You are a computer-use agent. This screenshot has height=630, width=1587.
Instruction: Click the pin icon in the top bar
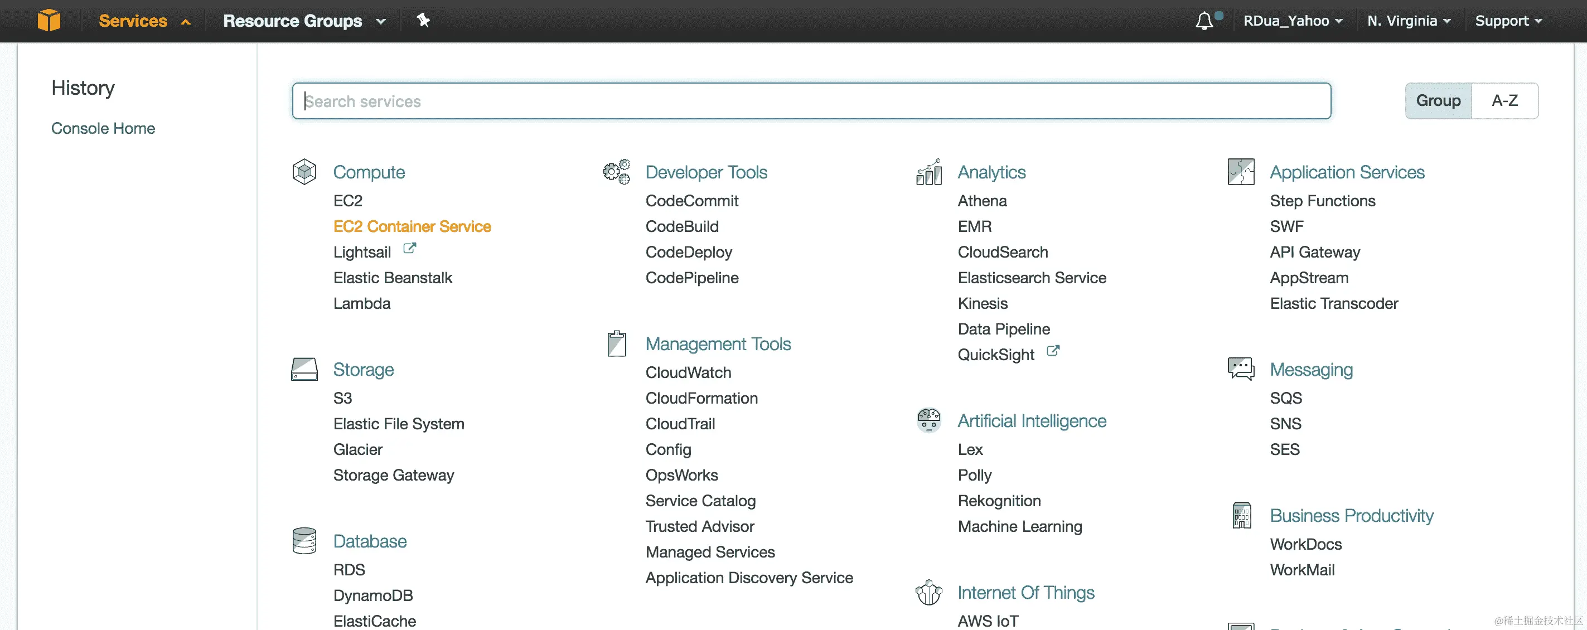click(423, 20)
